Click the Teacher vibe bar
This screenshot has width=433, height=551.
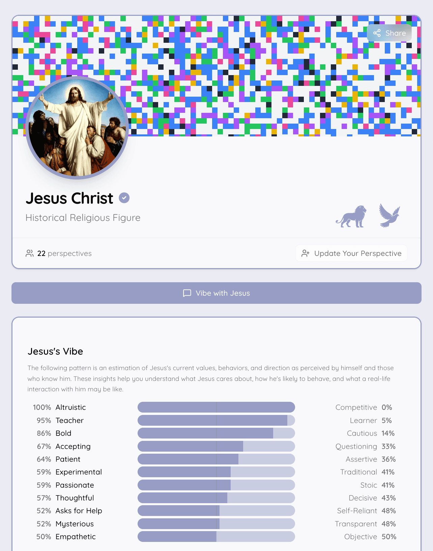coord(216,420)
